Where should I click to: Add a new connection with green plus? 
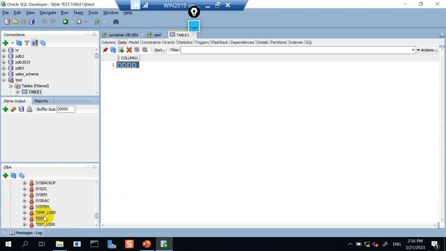6,43
